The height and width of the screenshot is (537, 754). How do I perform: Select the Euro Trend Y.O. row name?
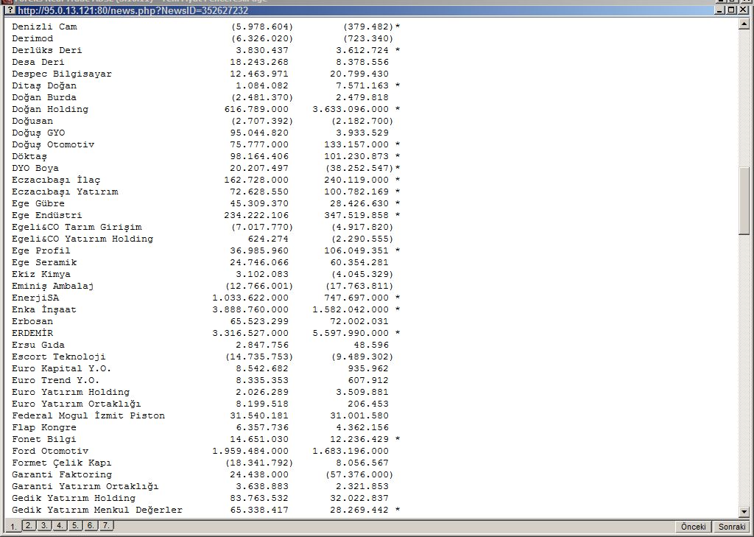click(56, 380)
